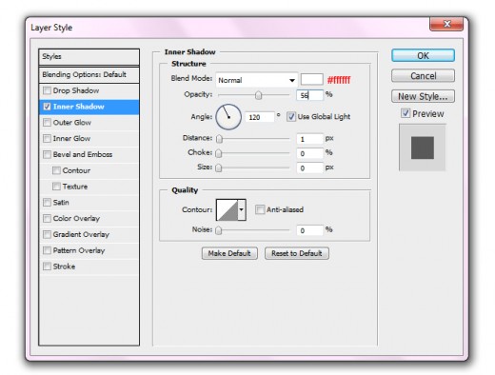495x375 pixels.
Task: Enable the Inner Glow checkbox
Action: pyautogui.click(x=47, y=138)
